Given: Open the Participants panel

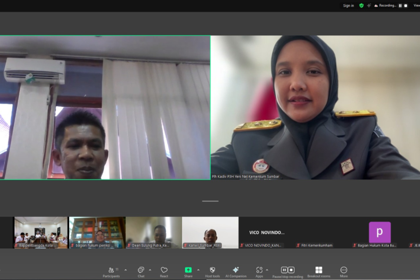Looking at the screenshot, I should [111, 272].
